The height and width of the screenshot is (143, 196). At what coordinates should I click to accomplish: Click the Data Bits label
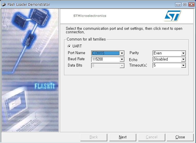click(x=75, y=65)
